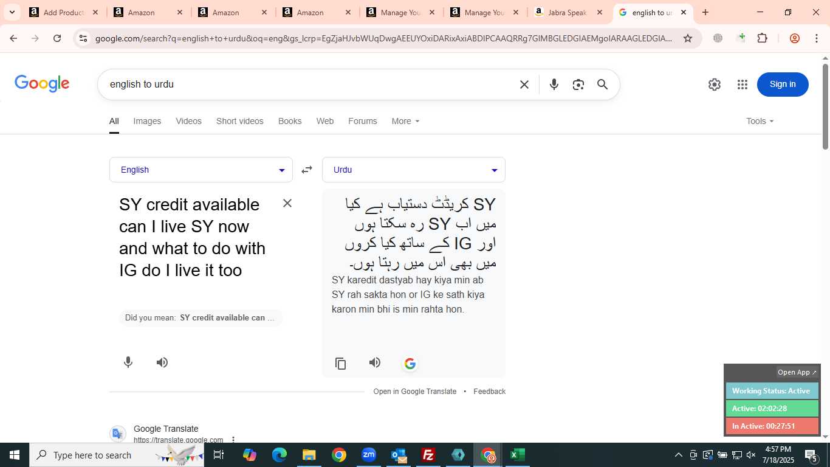Reload the current page
The image size is (830, 467).
[x=57, y=38]
